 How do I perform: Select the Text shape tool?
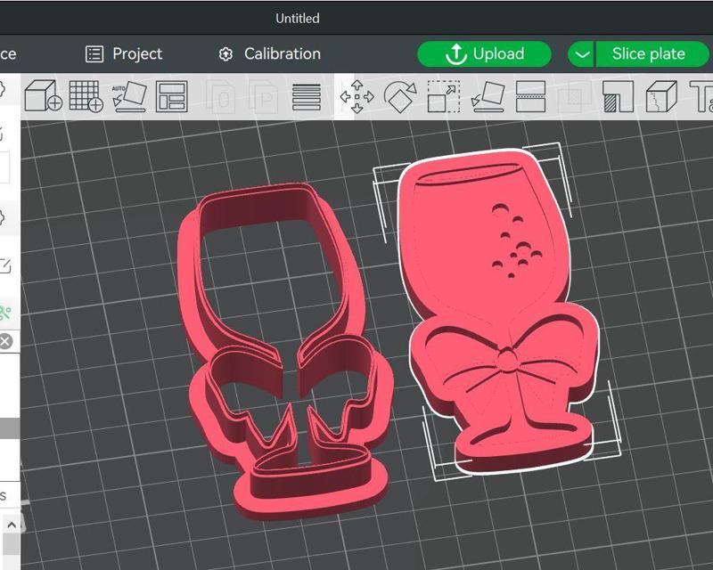[701, 96]
